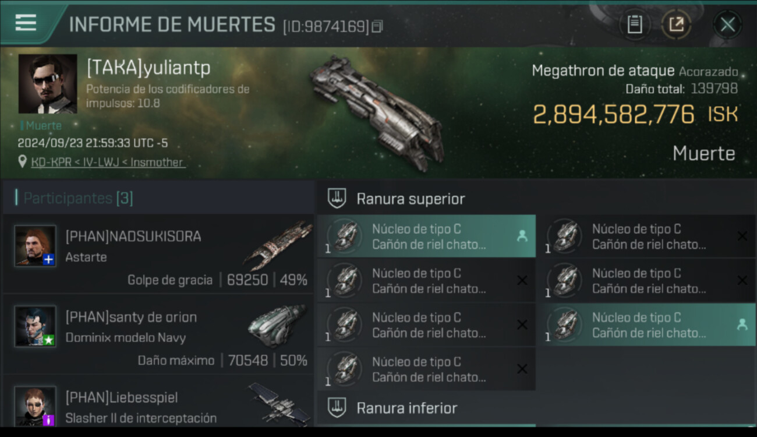Select santy de orion's portrait
757x437 pixels.
pos(36,326)
